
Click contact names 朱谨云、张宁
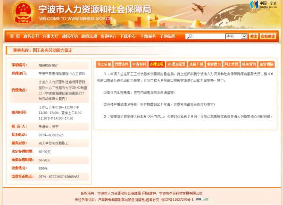pos(49,127)
